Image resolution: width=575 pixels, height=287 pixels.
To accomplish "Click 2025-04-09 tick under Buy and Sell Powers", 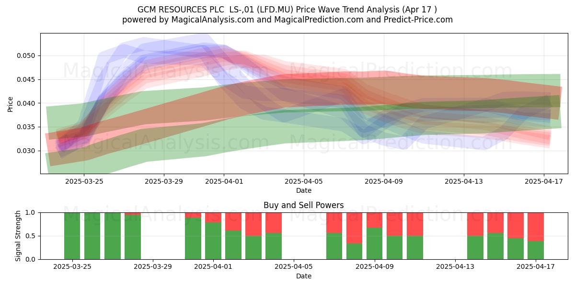I will pyautogui.click(x=374, y=266).
